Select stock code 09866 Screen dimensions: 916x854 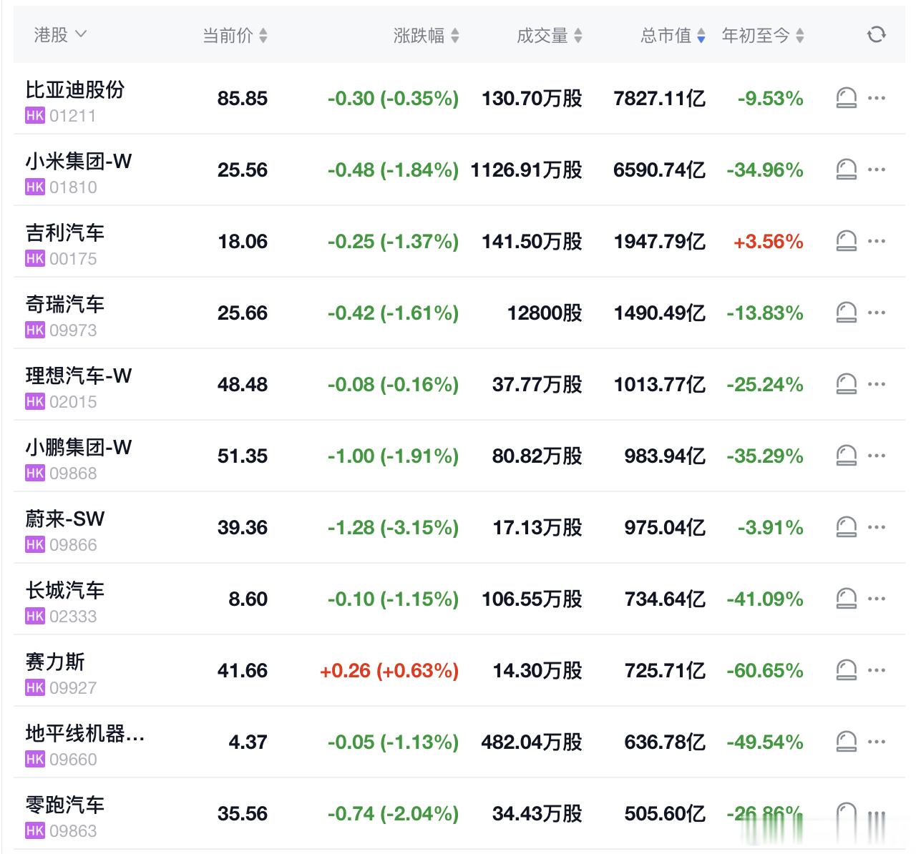(73, 545)
